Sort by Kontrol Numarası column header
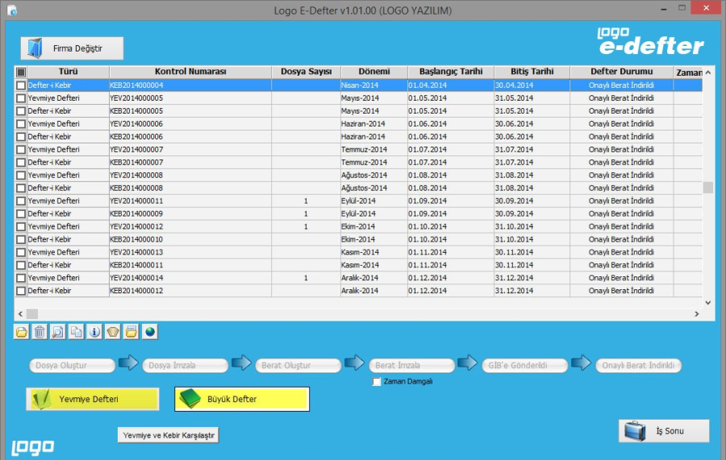Image resolution: width=726 pixels, height=460 pixels. (190, 72)
